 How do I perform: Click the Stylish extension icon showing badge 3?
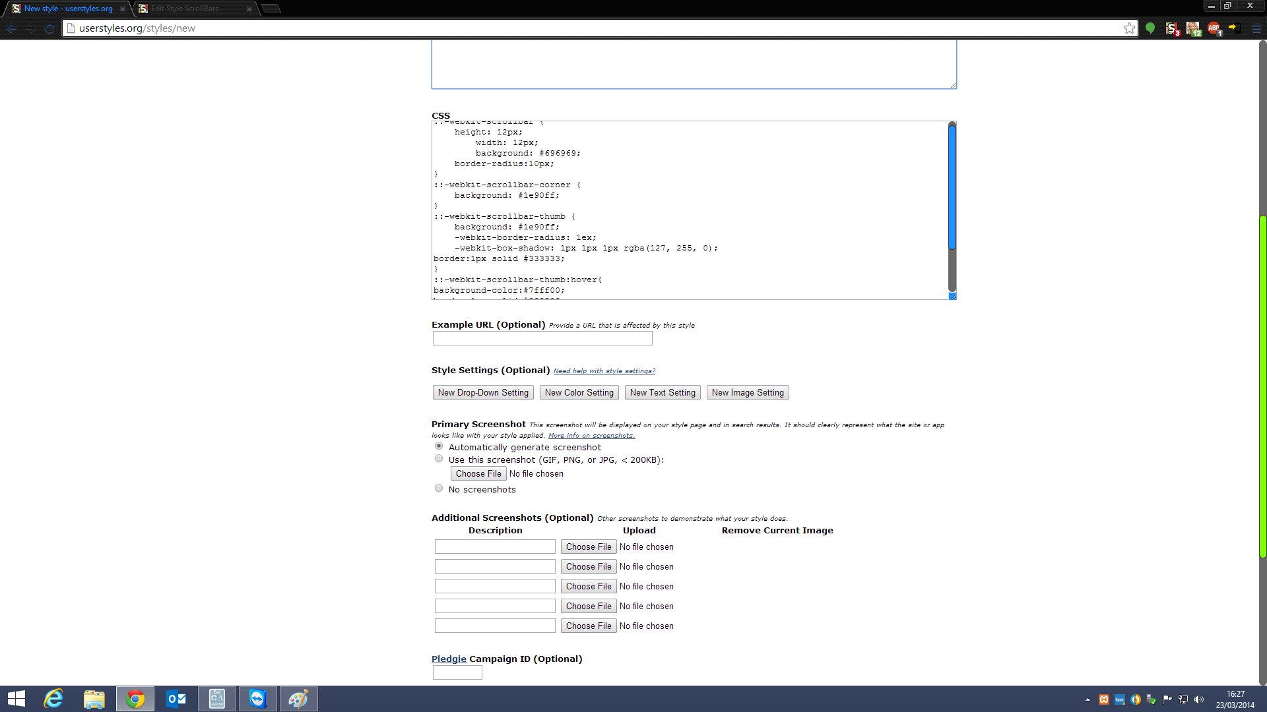point(1172,28)
